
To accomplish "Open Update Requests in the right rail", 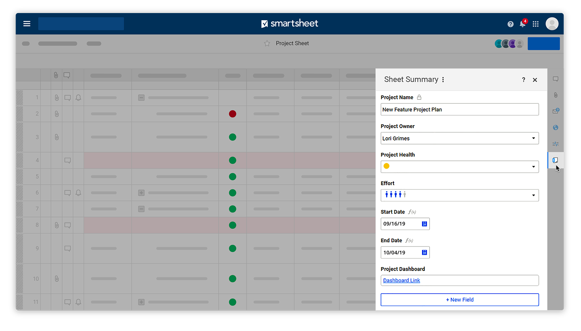I will 556,111.
